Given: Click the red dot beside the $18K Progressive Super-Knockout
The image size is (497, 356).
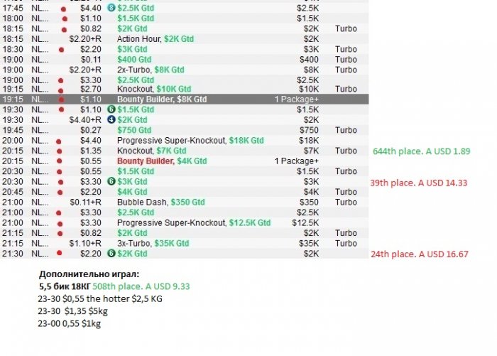Looking at the screenshot, I should tap(58, 141).
